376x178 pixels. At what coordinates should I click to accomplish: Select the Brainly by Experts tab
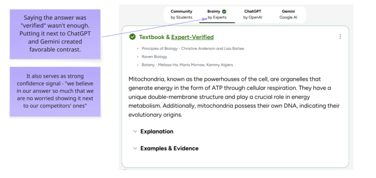click(217, 14)
